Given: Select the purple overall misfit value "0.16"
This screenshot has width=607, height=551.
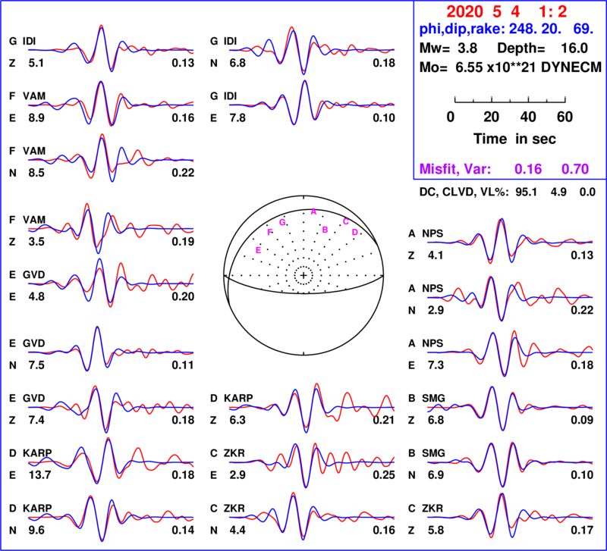Looking at the screenshot, I should pyautogui.click(x=528, y=169).
